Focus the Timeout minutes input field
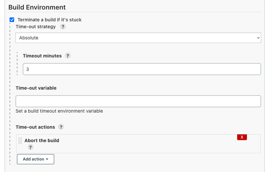The width and height of the screenshot is (272, 172). (x=142, y=69)
